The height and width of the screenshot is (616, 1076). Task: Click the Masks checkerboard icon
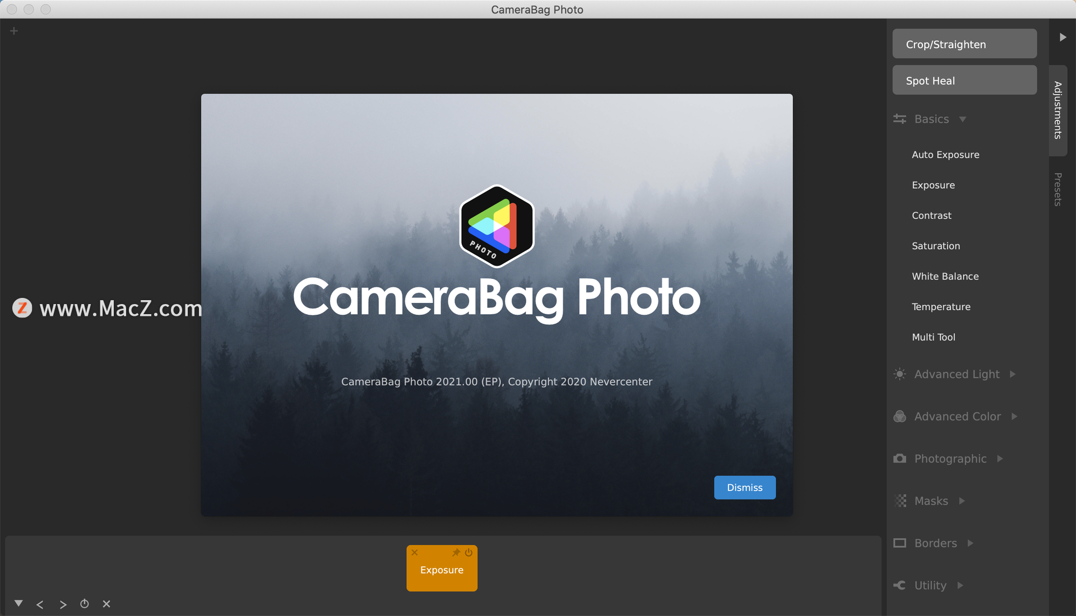pyautogui.click(x=901, y=501)
